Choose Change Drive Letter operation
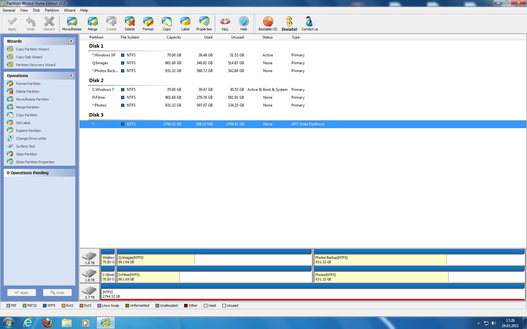527x329 pixels. pyautogui.click(x=31, y=138)
